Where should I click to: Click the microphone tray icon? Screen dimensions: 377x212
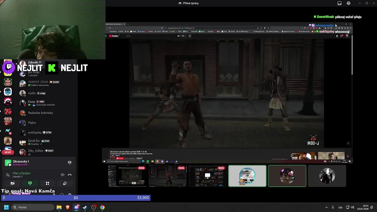pyautogui.click(x=333, y=207)
